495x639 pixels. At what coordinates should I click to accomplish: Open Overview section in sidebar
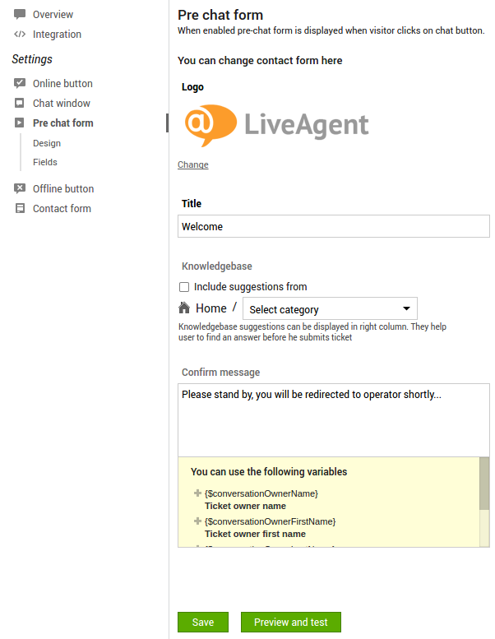[53, 14]
